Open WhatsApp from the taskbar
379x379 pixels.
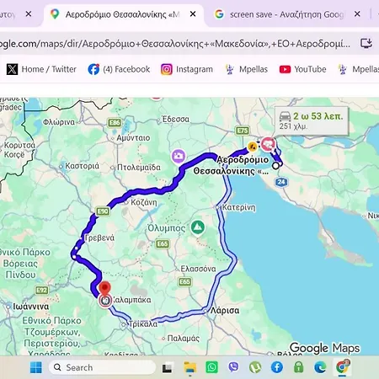click(x=211, y=367)
